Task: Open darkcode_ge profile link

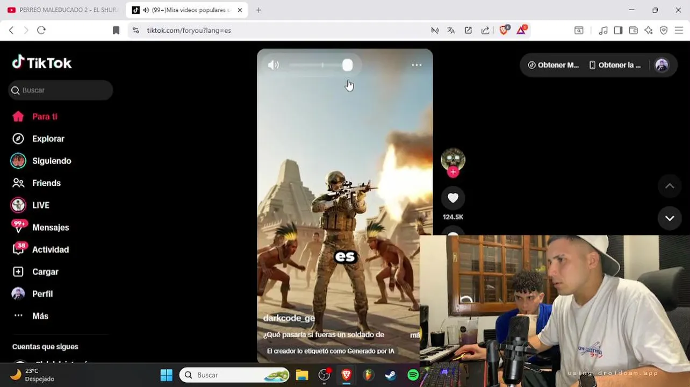Action: [x=289, y=318]
